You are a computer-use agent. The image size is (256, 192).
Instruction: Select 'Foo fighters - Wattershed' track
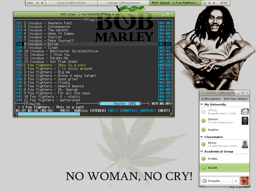pyautogui.click(x=94, y=100)
